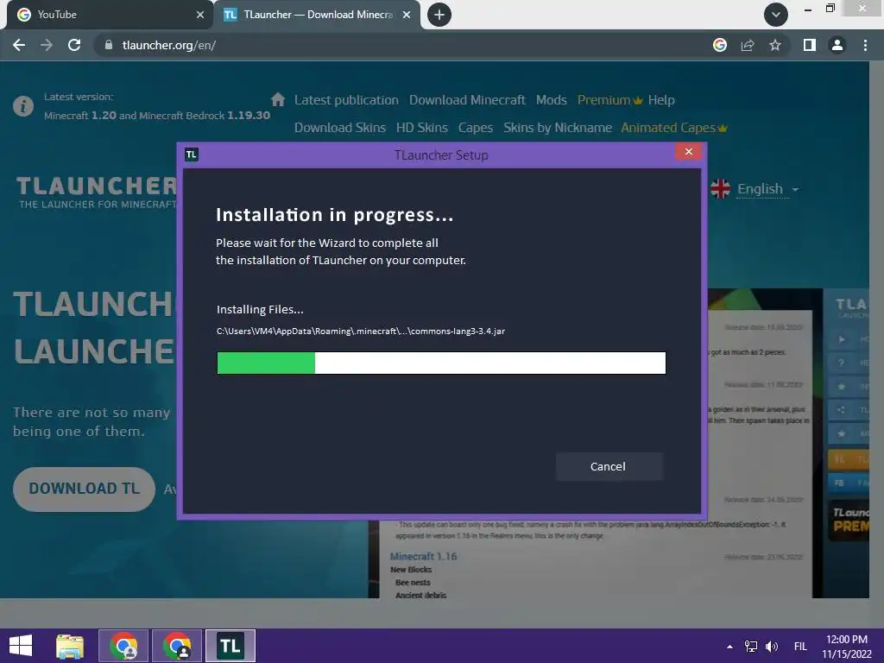Open first Chrome taskbar window
This screenshot has height=663, width=884.
point(123,646)
